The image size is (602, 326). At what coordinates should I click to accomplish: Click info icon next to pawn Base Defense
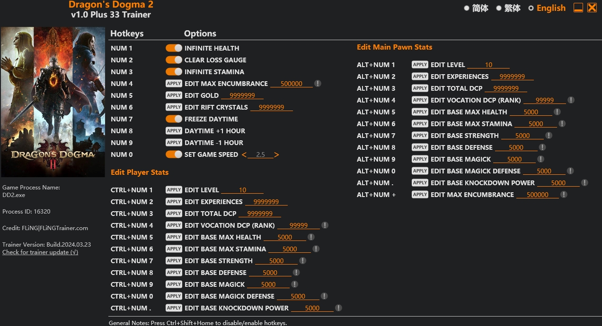click(x=542, y=147)
